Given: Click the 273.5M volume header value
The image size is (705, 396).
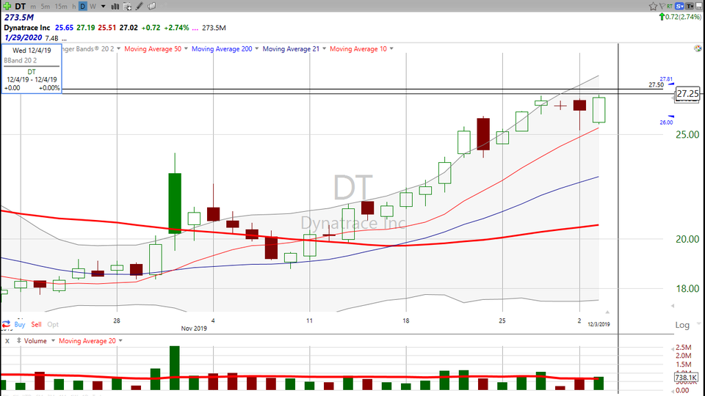Looking at the screenshot, I should pos(19,18).
